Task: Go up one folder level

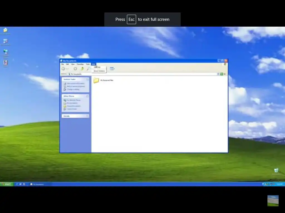Action: 82,69
